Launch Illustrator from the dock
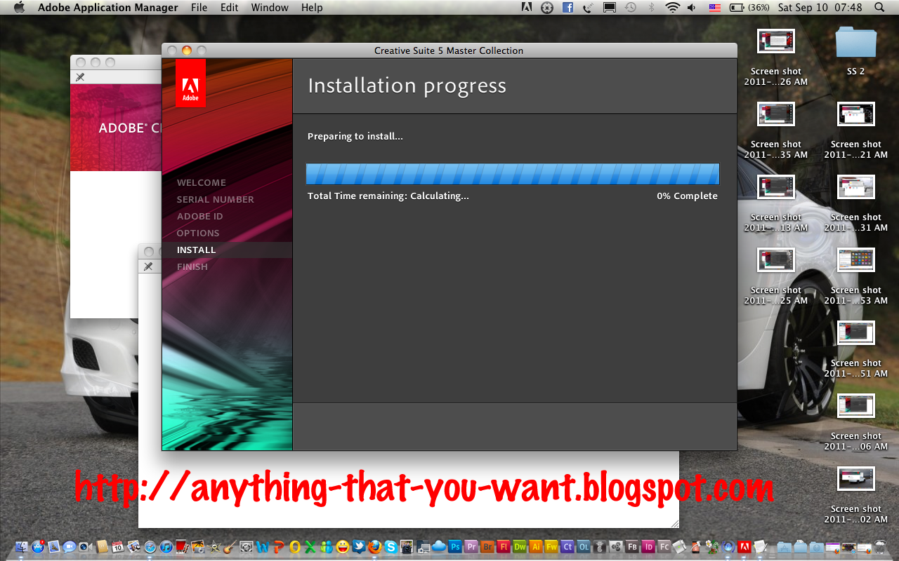The height and width of the screenshot is (561, 899). 536,547
